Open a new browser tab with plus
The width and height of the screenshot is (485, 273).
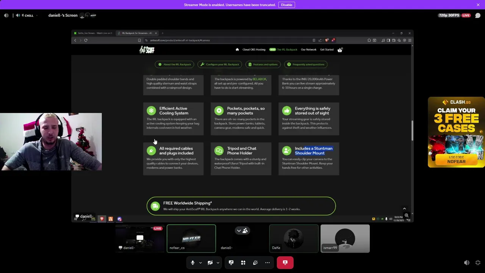162,33
